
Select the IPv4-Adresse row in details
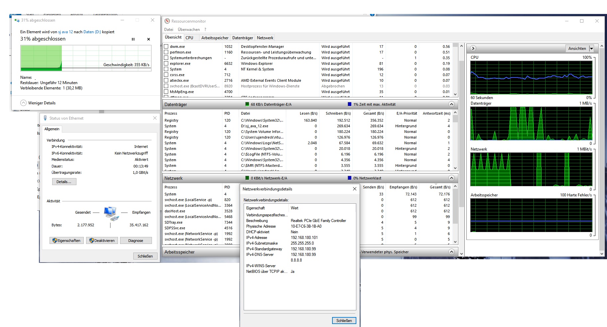click(x=300, y=238)
